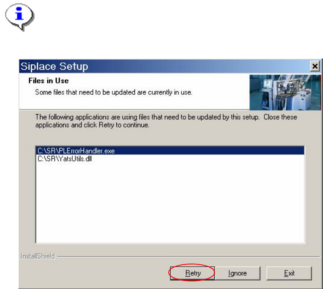Image resolution: width=323 pixels, height=289 pixels.
Task: Click the 'Files in Use' heading
Action: pyautogui.click(x=48, y=81)
